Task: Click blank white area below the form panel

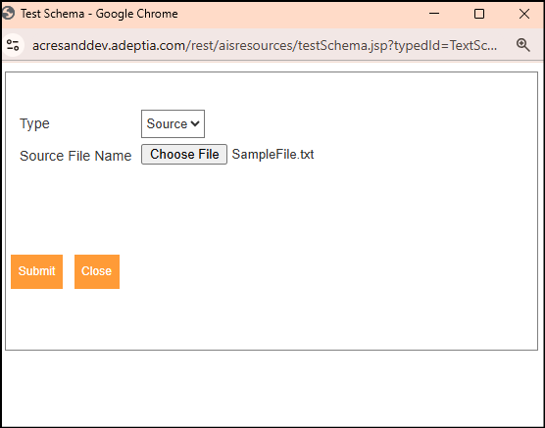Action: click(272, 387)
